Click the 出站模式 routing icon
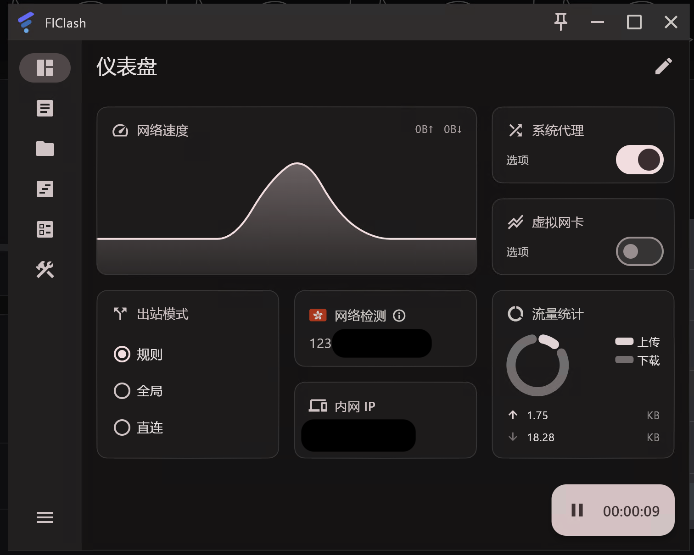 (x=120, y=314)
